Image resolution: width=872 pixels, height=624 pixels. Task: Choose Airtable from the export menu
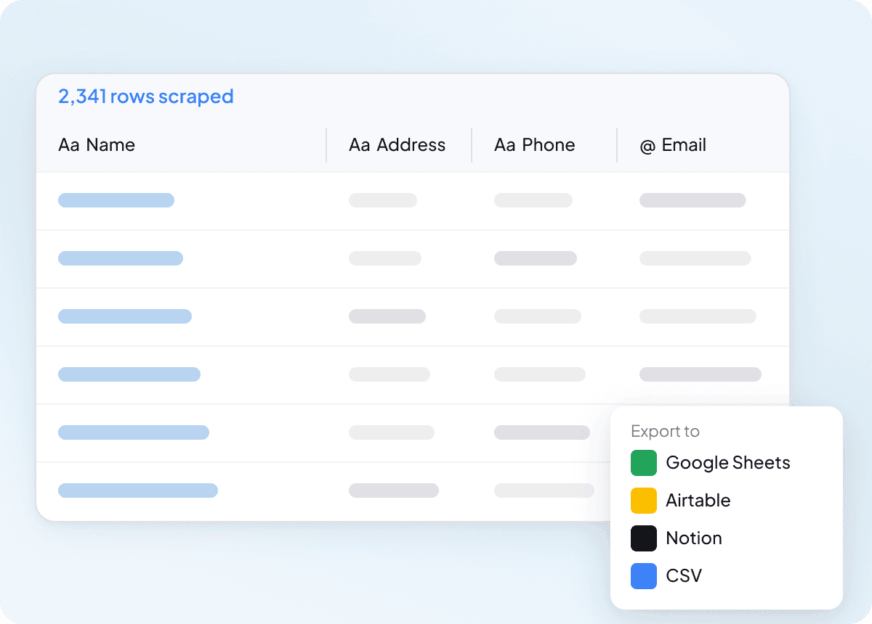(x=698, y=501)
